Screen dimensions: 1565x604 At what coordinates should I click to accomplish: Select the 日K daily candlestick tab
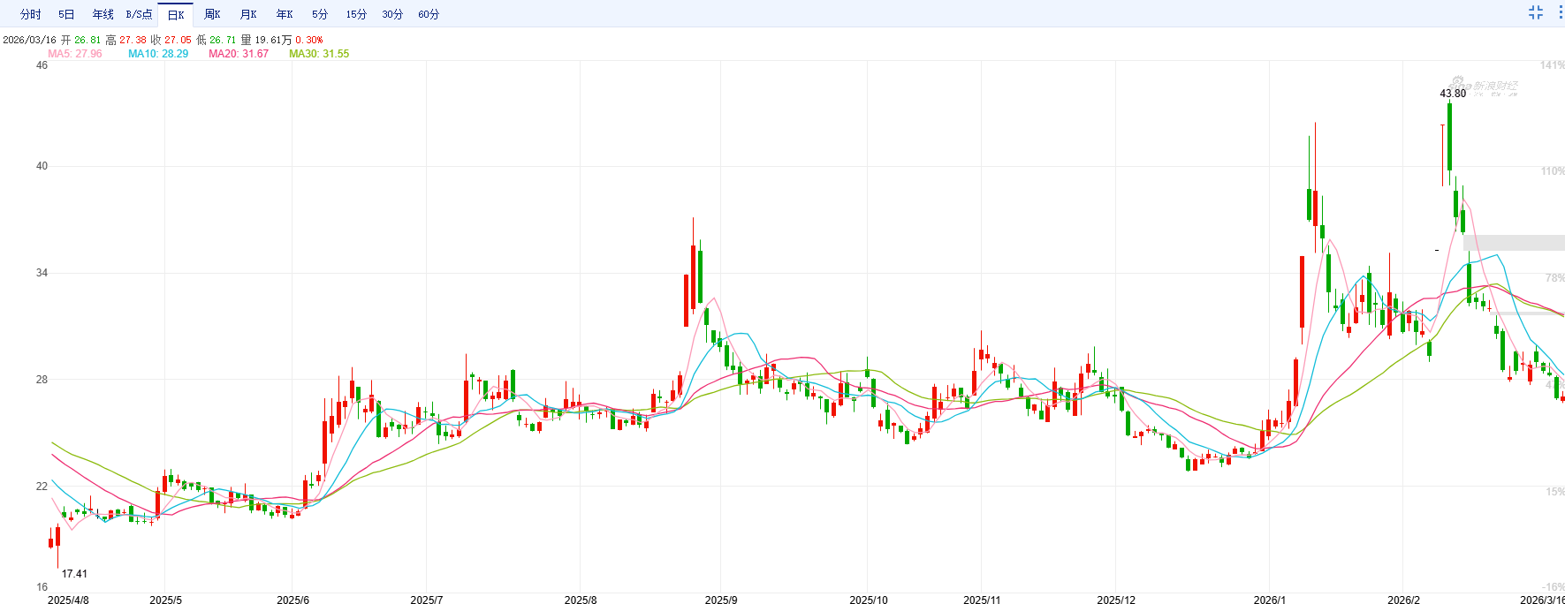tap(176, 14)
